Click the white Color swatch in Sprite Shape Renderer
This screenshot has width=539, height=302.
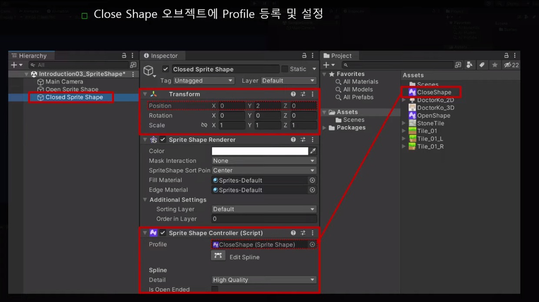[259, 151]
